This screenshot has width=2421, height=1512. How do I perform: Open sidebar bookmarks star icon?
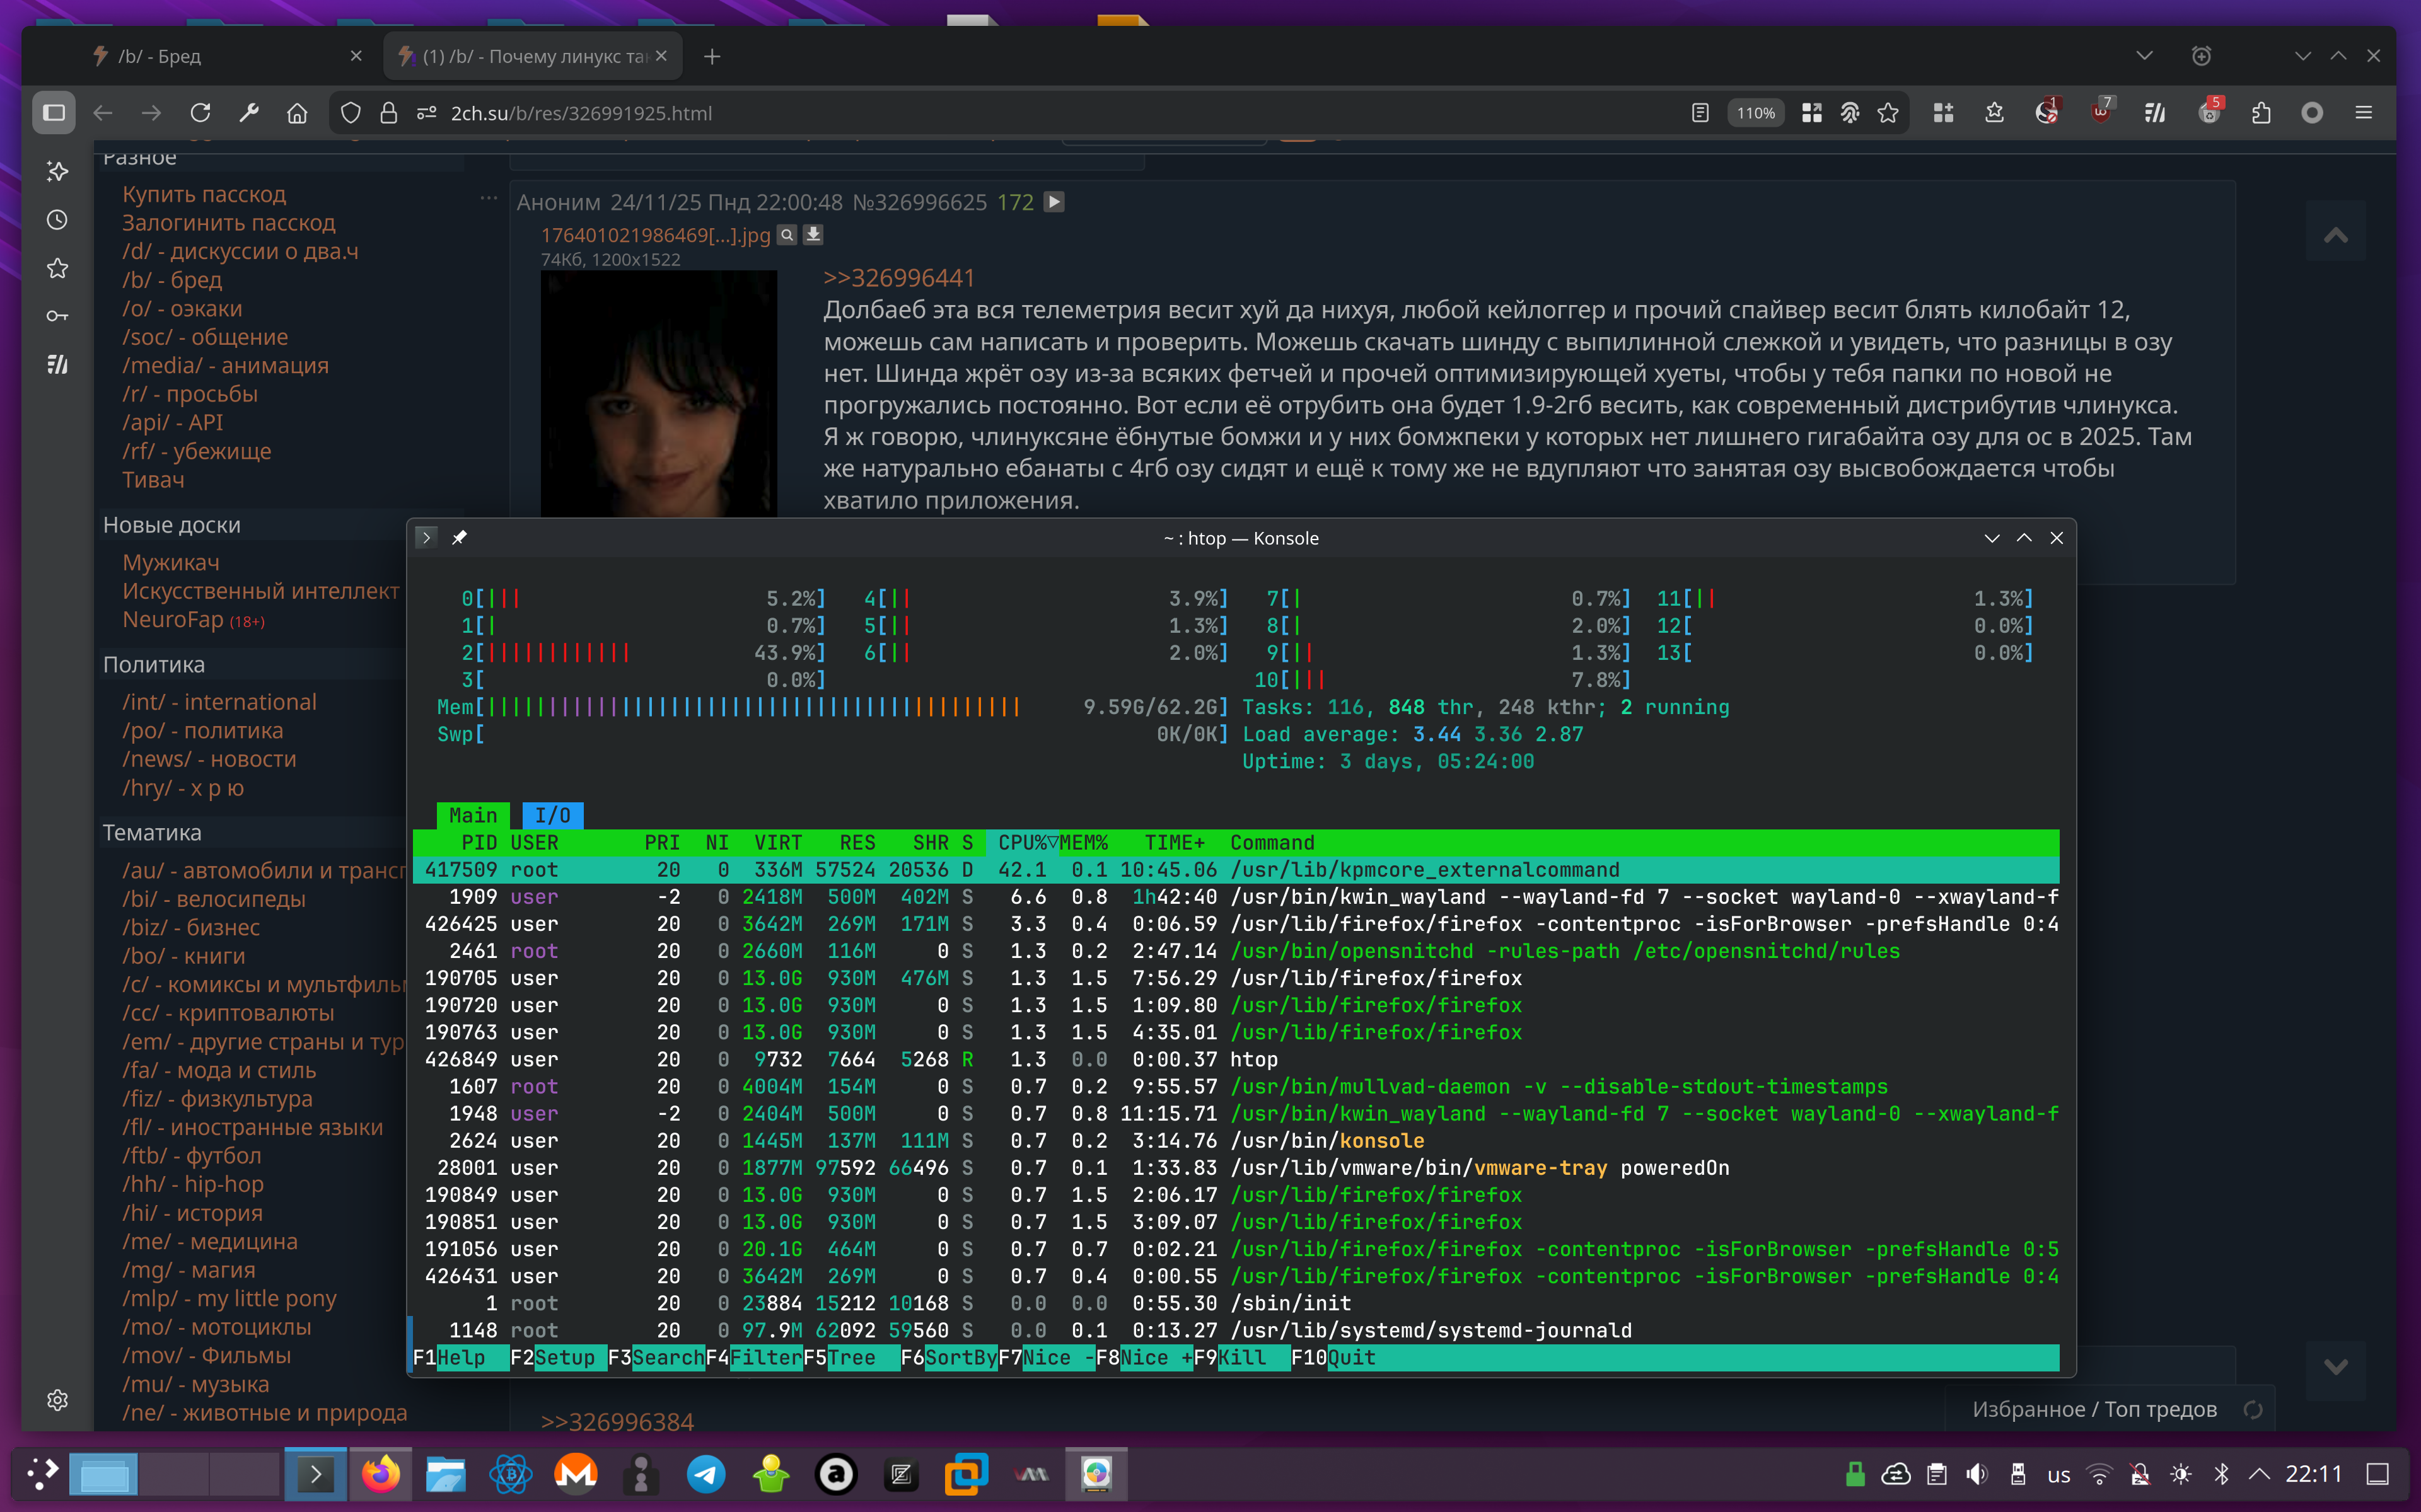pyautogui.click(x=57, y=268)
